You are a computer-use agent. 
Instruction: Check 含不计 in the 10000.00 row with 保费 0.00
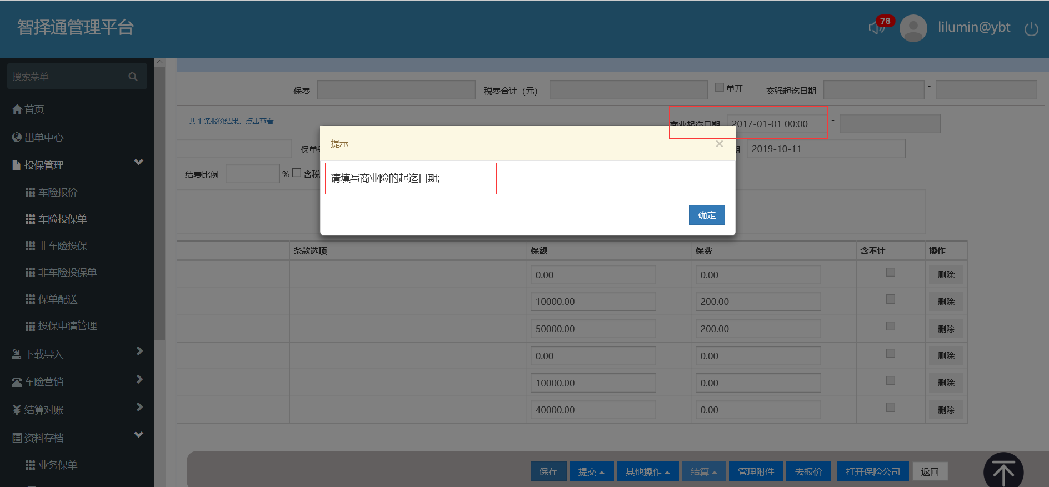(891, 380)
